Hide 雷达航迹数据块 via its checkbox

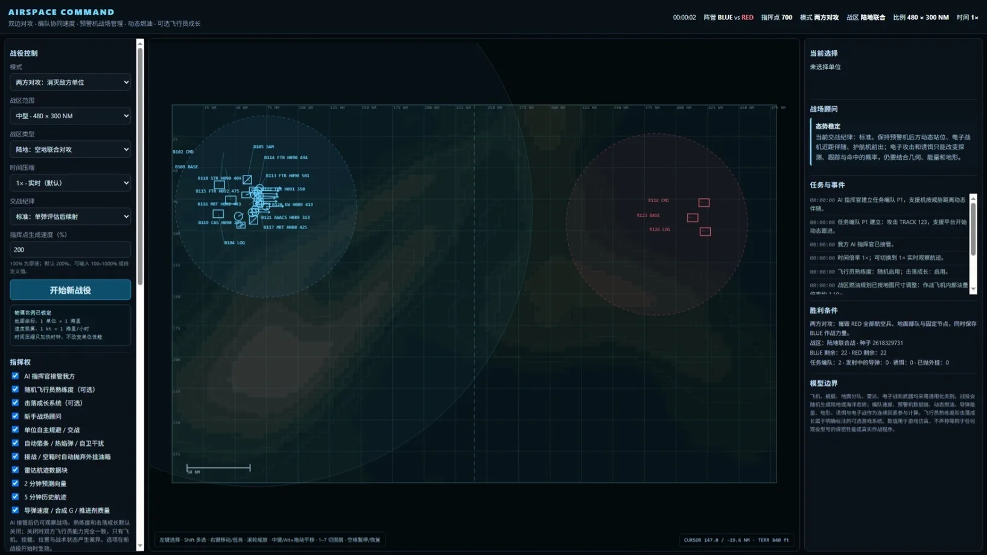click(x=15, y=470)
